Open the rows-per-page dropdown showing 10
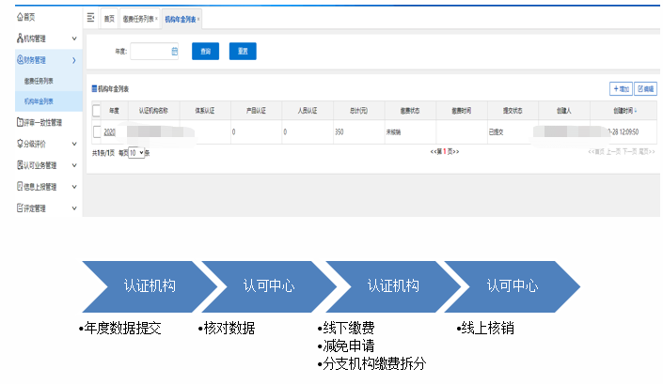The image size is (663, 384). tap(136, 153)
